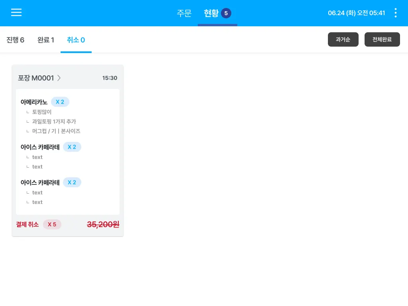Click the 포장 M0001 order title
Viewport: 408px width, 306px height.
pos(36,78)
